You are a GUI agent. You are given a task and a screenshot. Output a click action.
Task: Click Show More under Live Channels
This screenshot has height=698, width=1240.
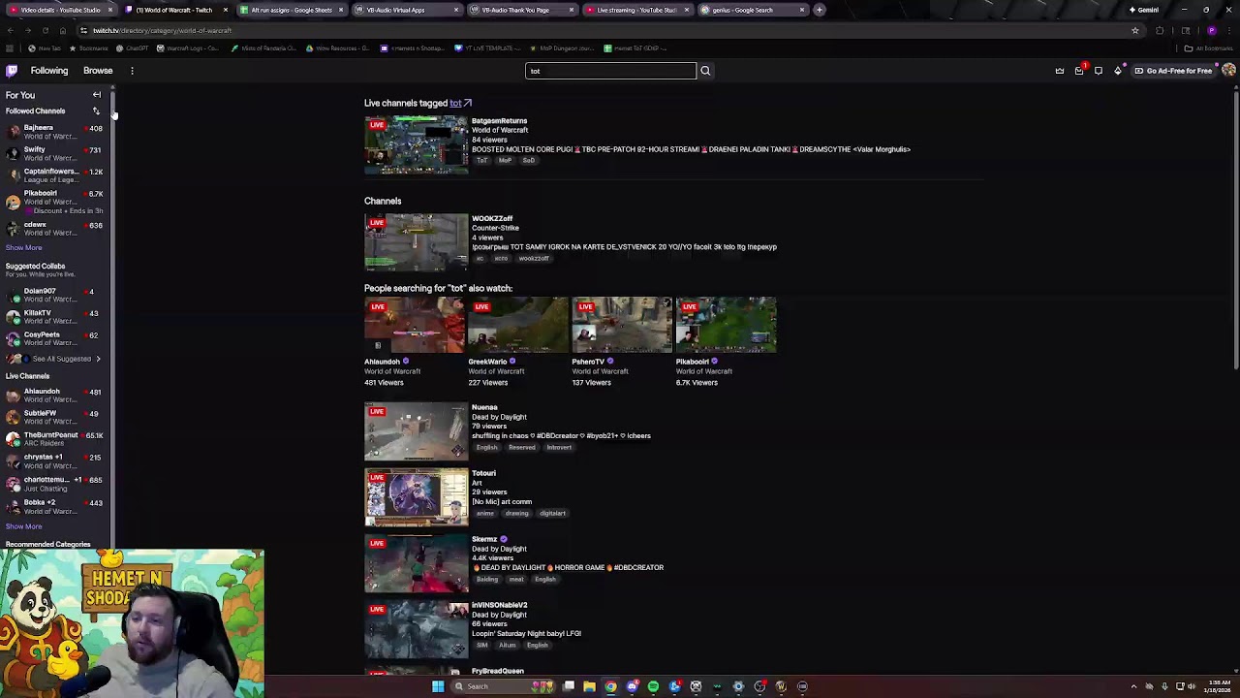(x=24, y=526)
